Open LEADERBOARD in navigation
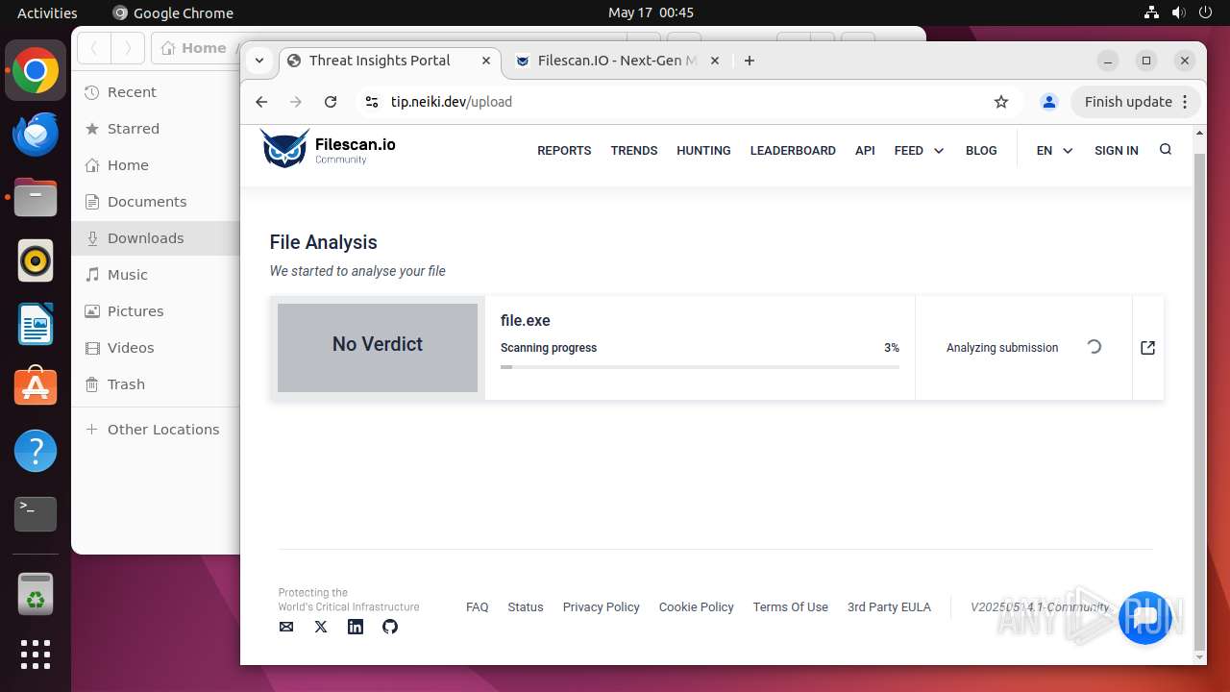Viewport: 1230px width, 692px height. [793, 151]
